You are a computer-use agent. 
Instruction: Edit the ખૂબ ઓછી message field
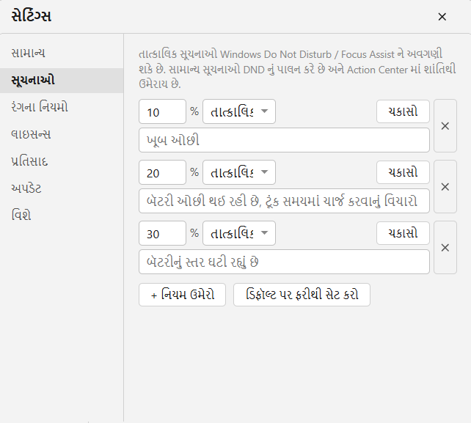284,140
